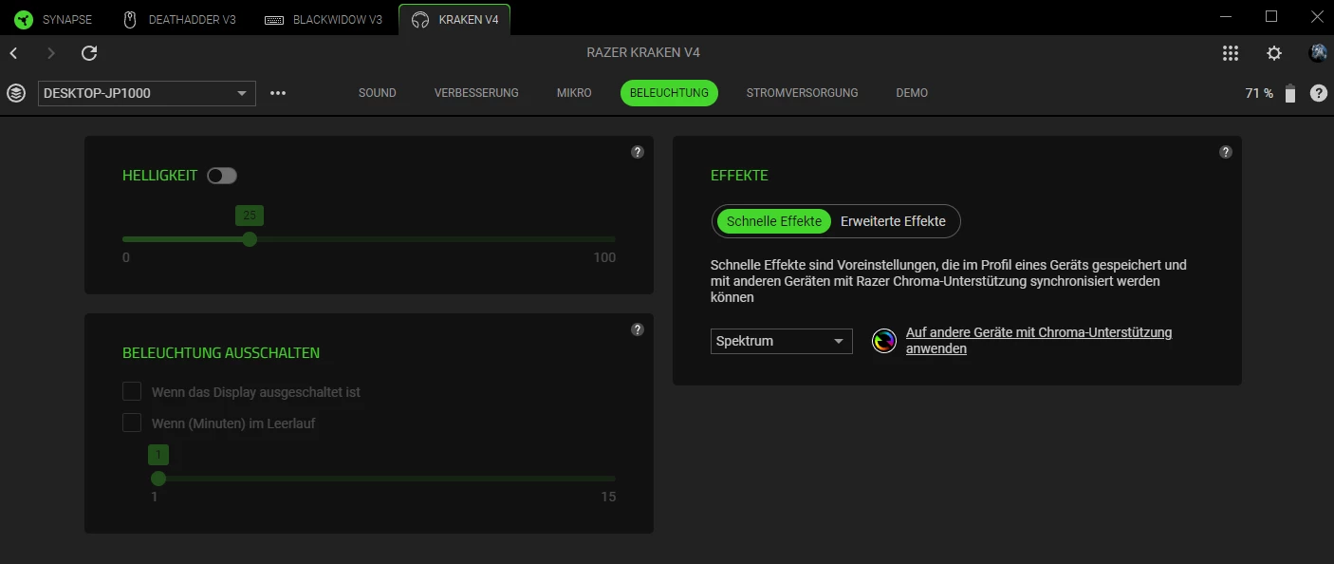Click the Synapse logo icon

tap(24, 19)
